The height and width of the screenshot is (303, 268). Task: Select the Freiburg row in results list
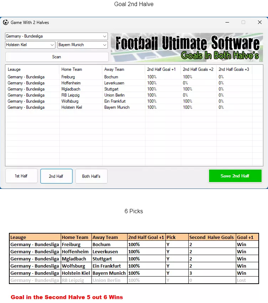click(134, 77)
